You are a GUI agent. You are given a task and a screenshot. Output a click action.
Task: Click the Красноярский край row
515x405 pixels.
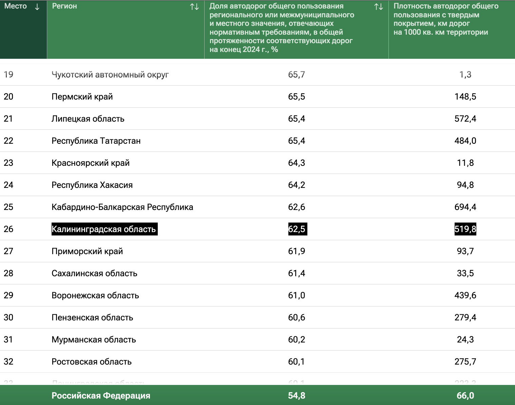(257, 163)
